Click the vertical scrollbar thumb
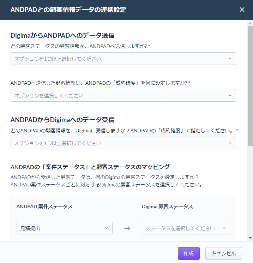This screenshot has height=263, width=253. click(250, 86)
